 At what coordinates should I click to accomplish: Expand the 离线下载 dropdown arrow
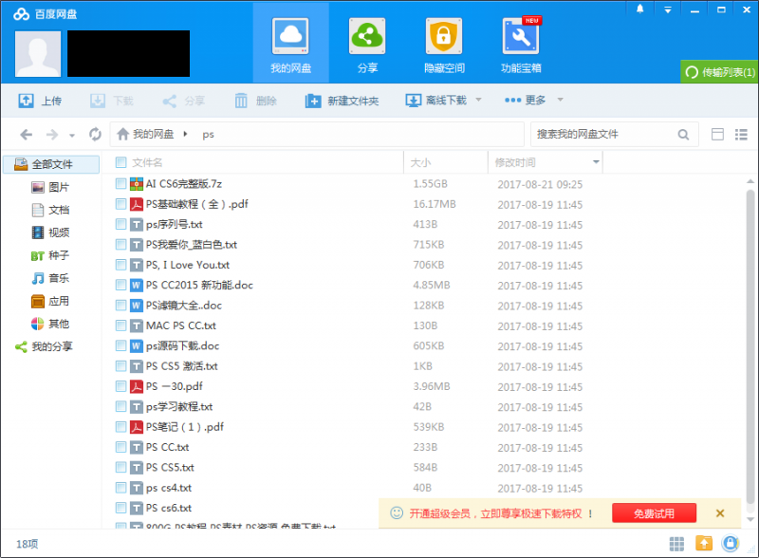pos(479,100)
